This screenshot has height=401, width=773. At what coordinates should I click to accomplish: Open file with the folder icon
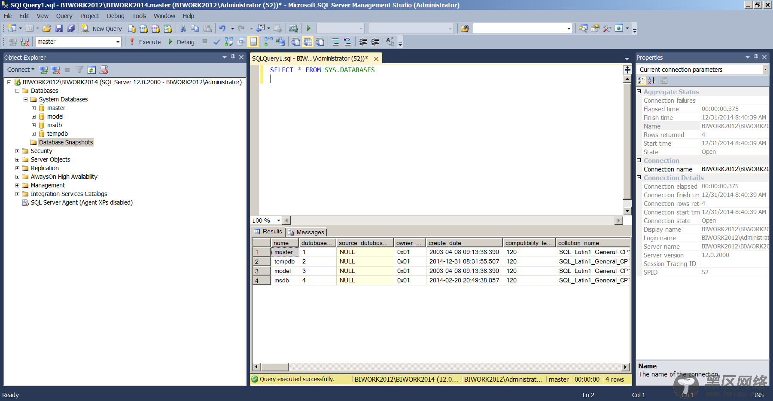(47, 29)
